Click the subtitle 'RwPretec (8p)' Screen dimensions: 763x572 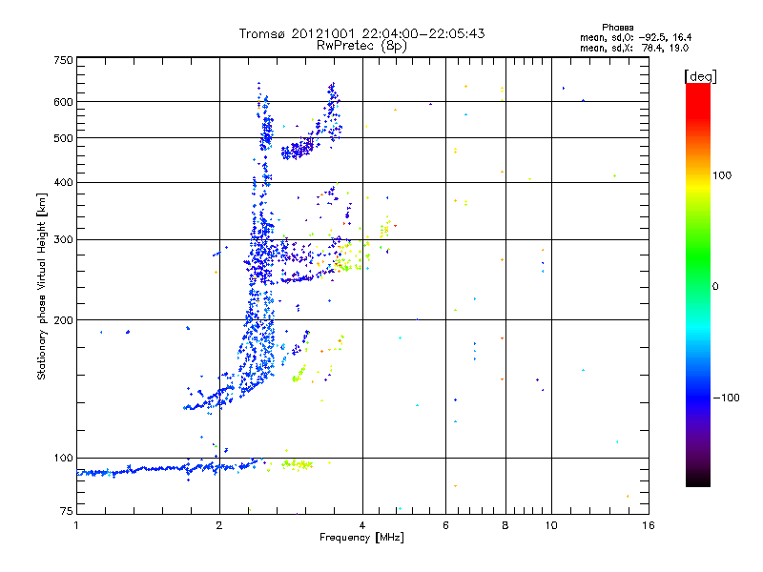[x=361, y=46]
